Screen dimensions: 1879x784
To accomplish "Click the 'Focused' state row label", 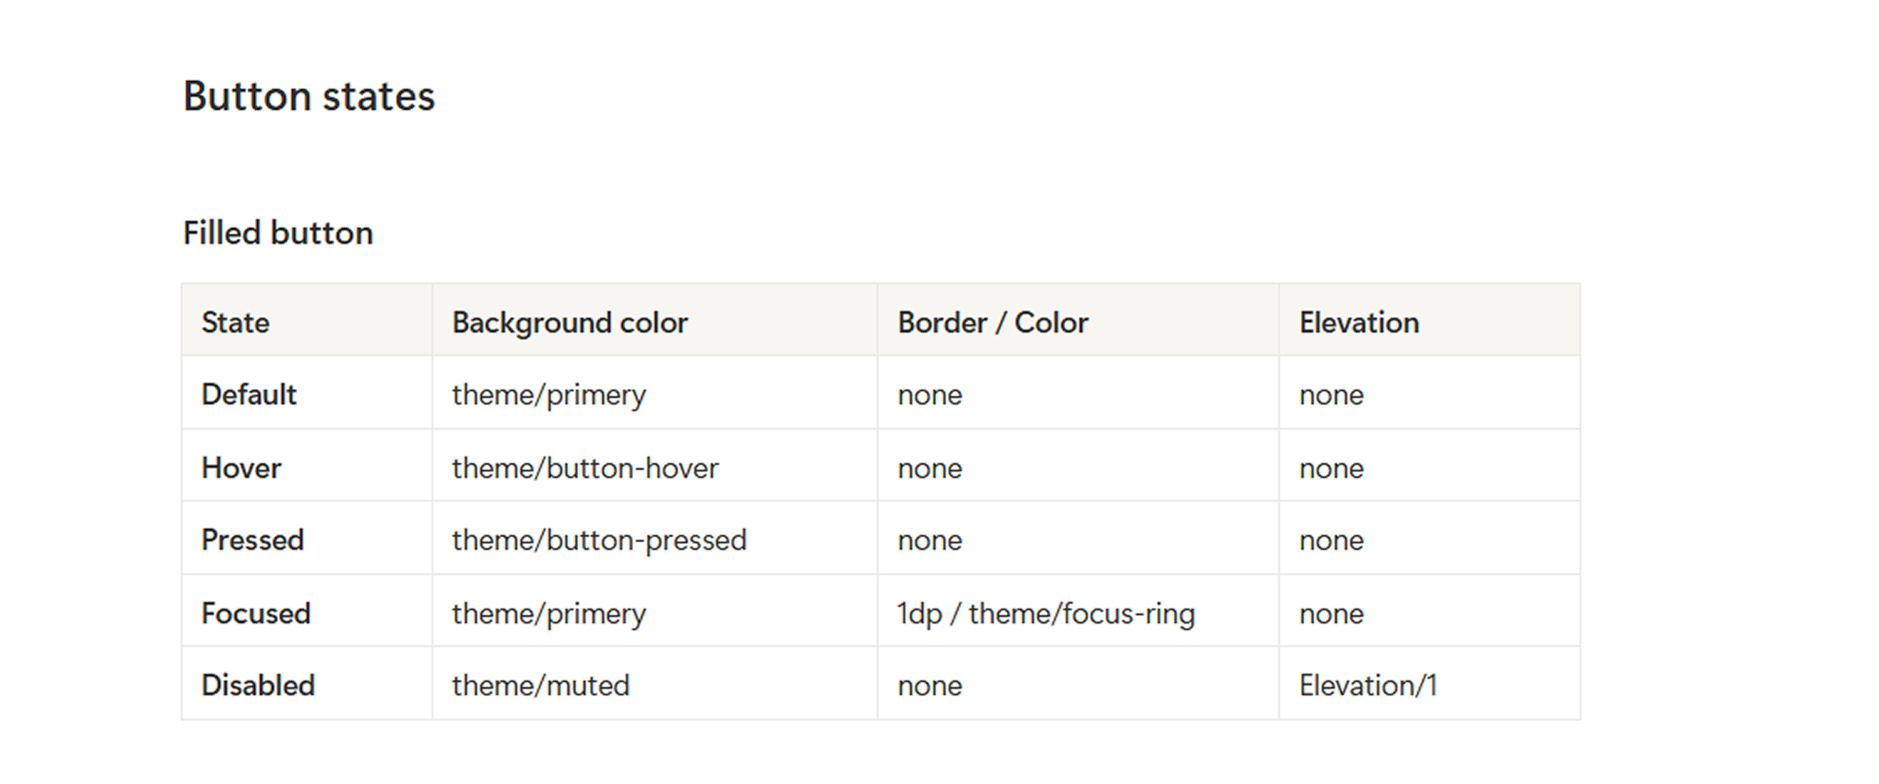I will (255, 613).
